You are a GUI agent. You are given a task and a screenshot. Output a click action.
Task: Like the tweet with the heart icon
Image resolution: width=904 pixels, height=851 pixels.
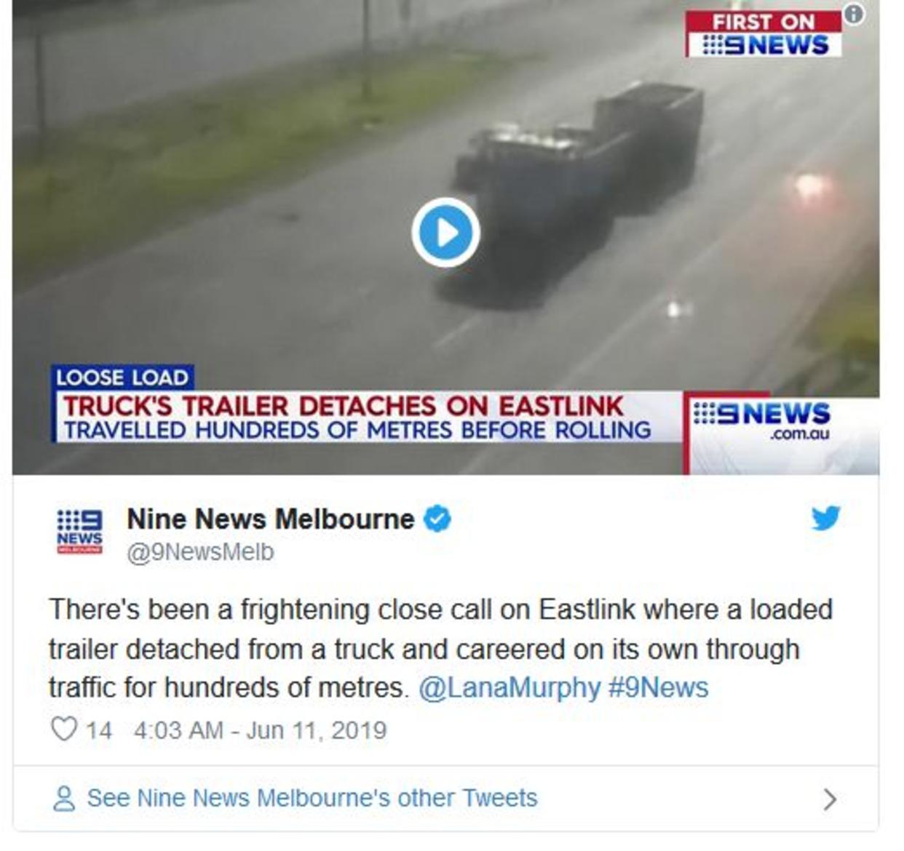pyautogui.click(x=64, y=729)
